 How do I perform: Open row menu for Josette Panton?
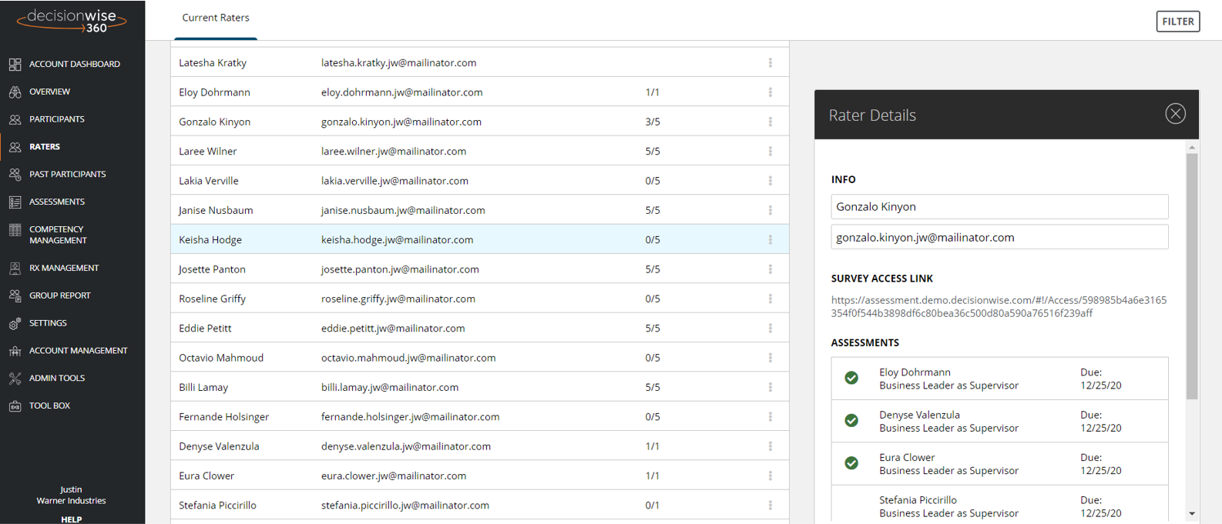click(x=770, y=269)
